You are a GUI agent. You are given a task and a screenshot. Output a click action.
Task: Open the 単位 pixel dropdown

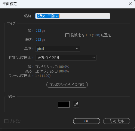tap(57, 49)
